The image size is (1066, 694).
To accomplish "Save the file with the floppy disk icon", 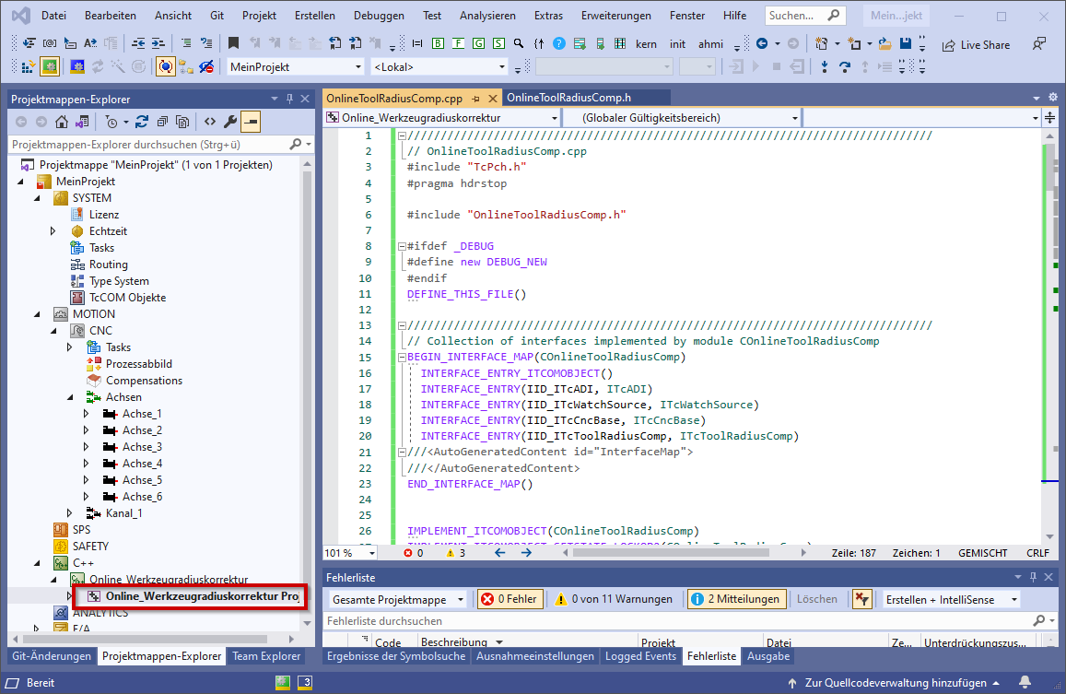I will [x=906, y=43].
